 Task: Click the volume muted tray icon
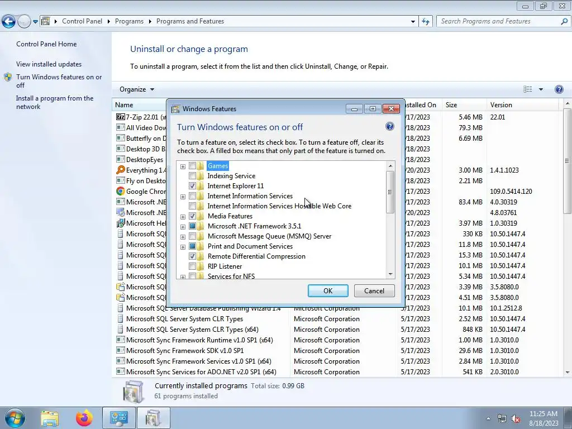tap(516, 419)
